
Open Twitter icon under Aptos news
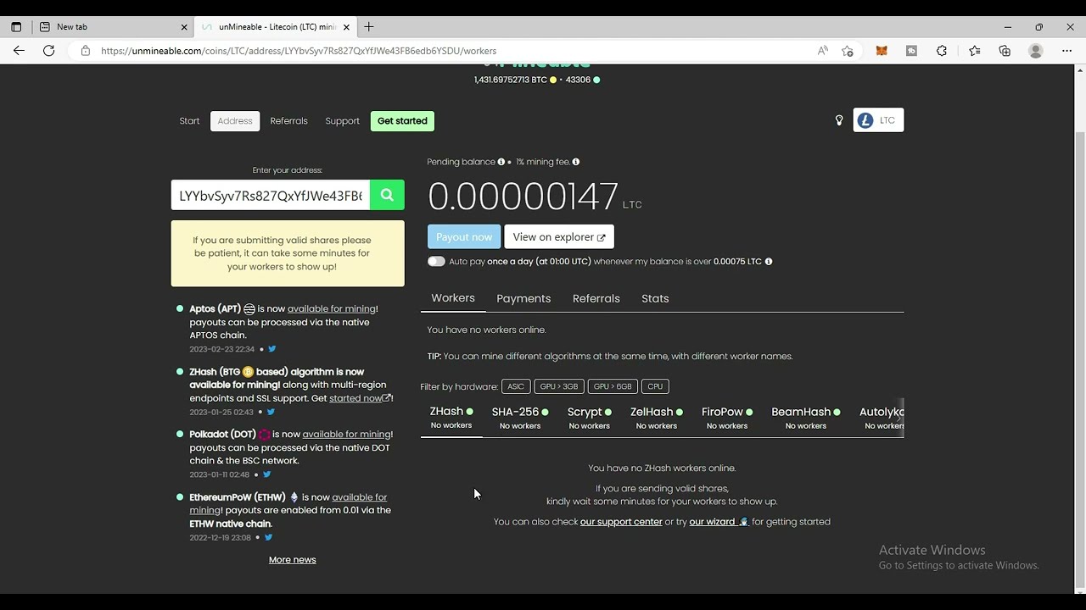pyautogui.click(x=272, y=349)
